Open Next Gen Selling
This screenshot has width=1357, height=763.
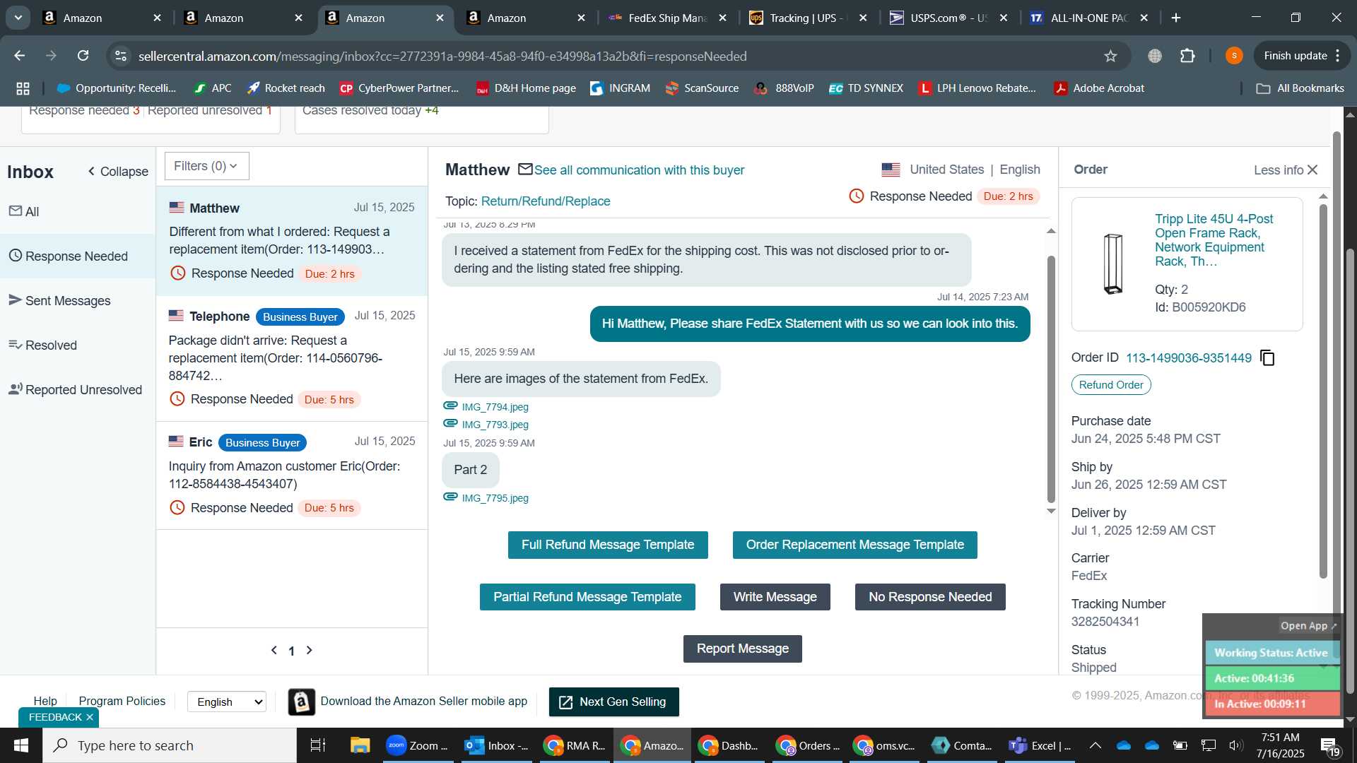[x=613, y=702]
